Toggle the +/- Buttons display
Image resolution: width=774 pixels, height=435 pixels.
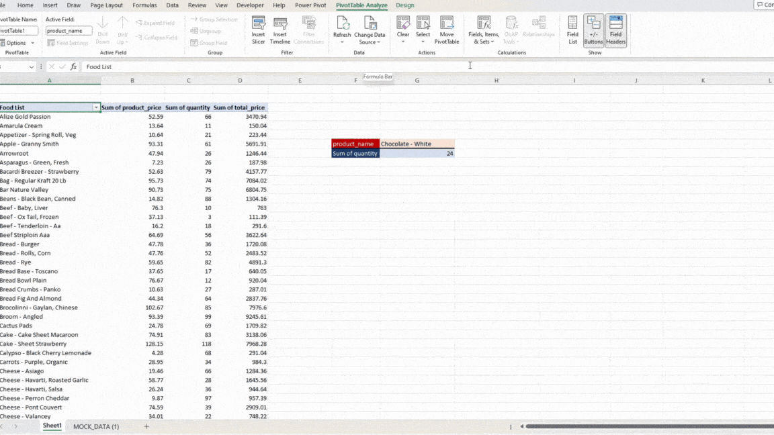593,30
